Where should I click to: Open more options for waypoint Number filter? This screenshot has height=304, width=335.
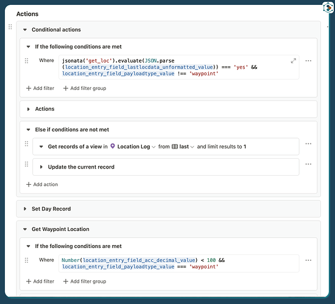pyautogui.click(x=308, y=260)
